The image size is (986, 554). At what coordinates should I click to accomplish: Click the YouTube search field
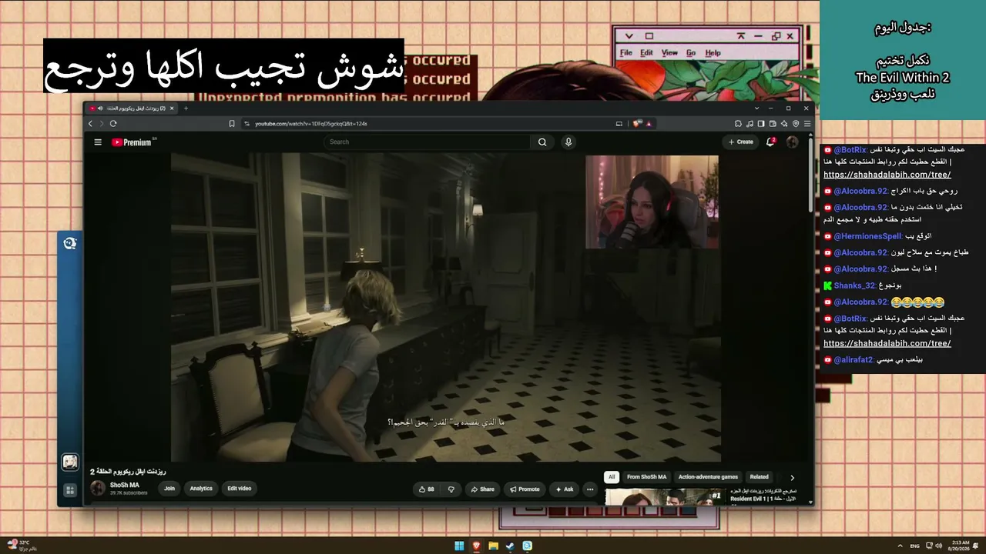pyautogui.click(x=428, y=142)
